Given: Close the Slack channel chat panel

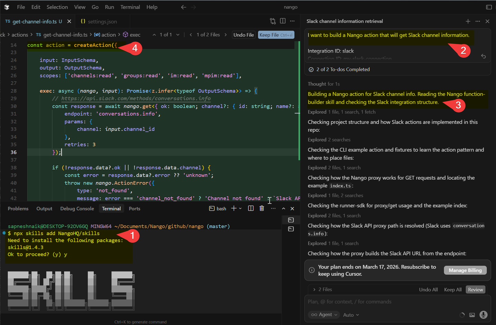Looking at the screenshot, I should 487,21.
